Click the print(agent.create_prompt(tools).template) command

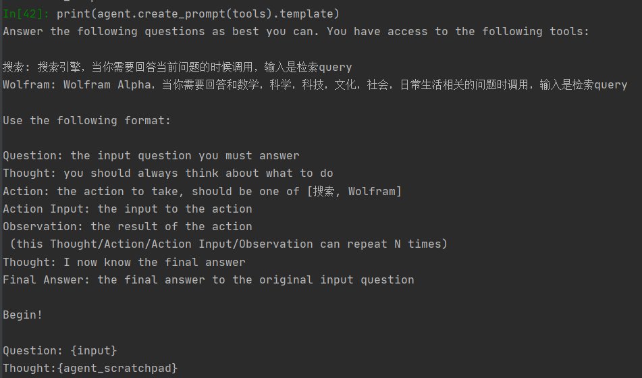point(198,14)
